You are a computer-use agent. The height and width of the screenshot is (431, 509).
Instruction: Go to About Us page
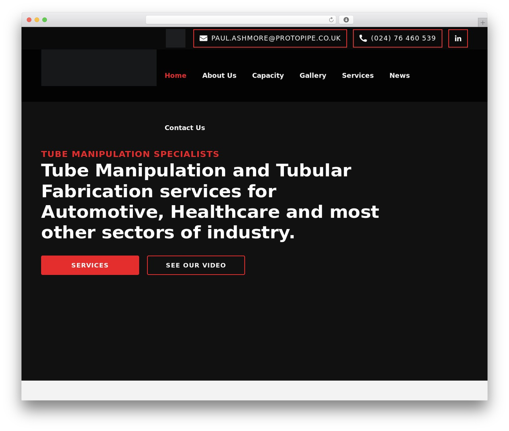219,76
